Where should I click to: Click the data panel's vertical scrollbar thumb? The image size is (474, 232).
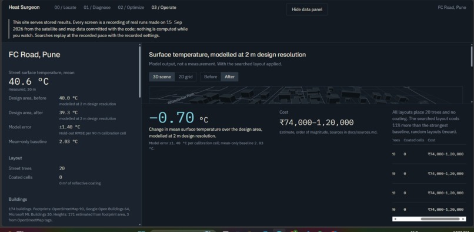pos(139,72)
